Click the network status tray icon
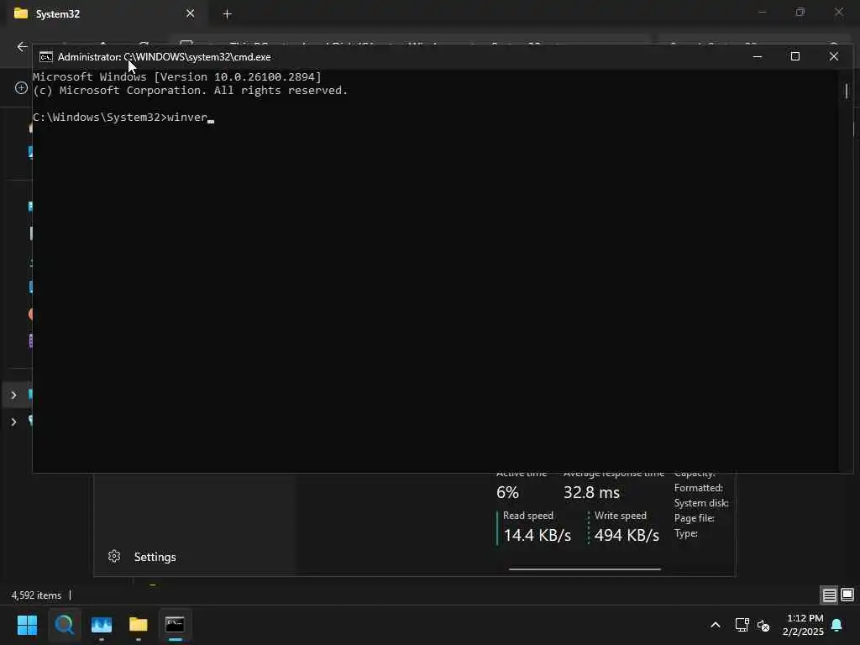This screenshot has width=860, height=645. coord(742,625)
